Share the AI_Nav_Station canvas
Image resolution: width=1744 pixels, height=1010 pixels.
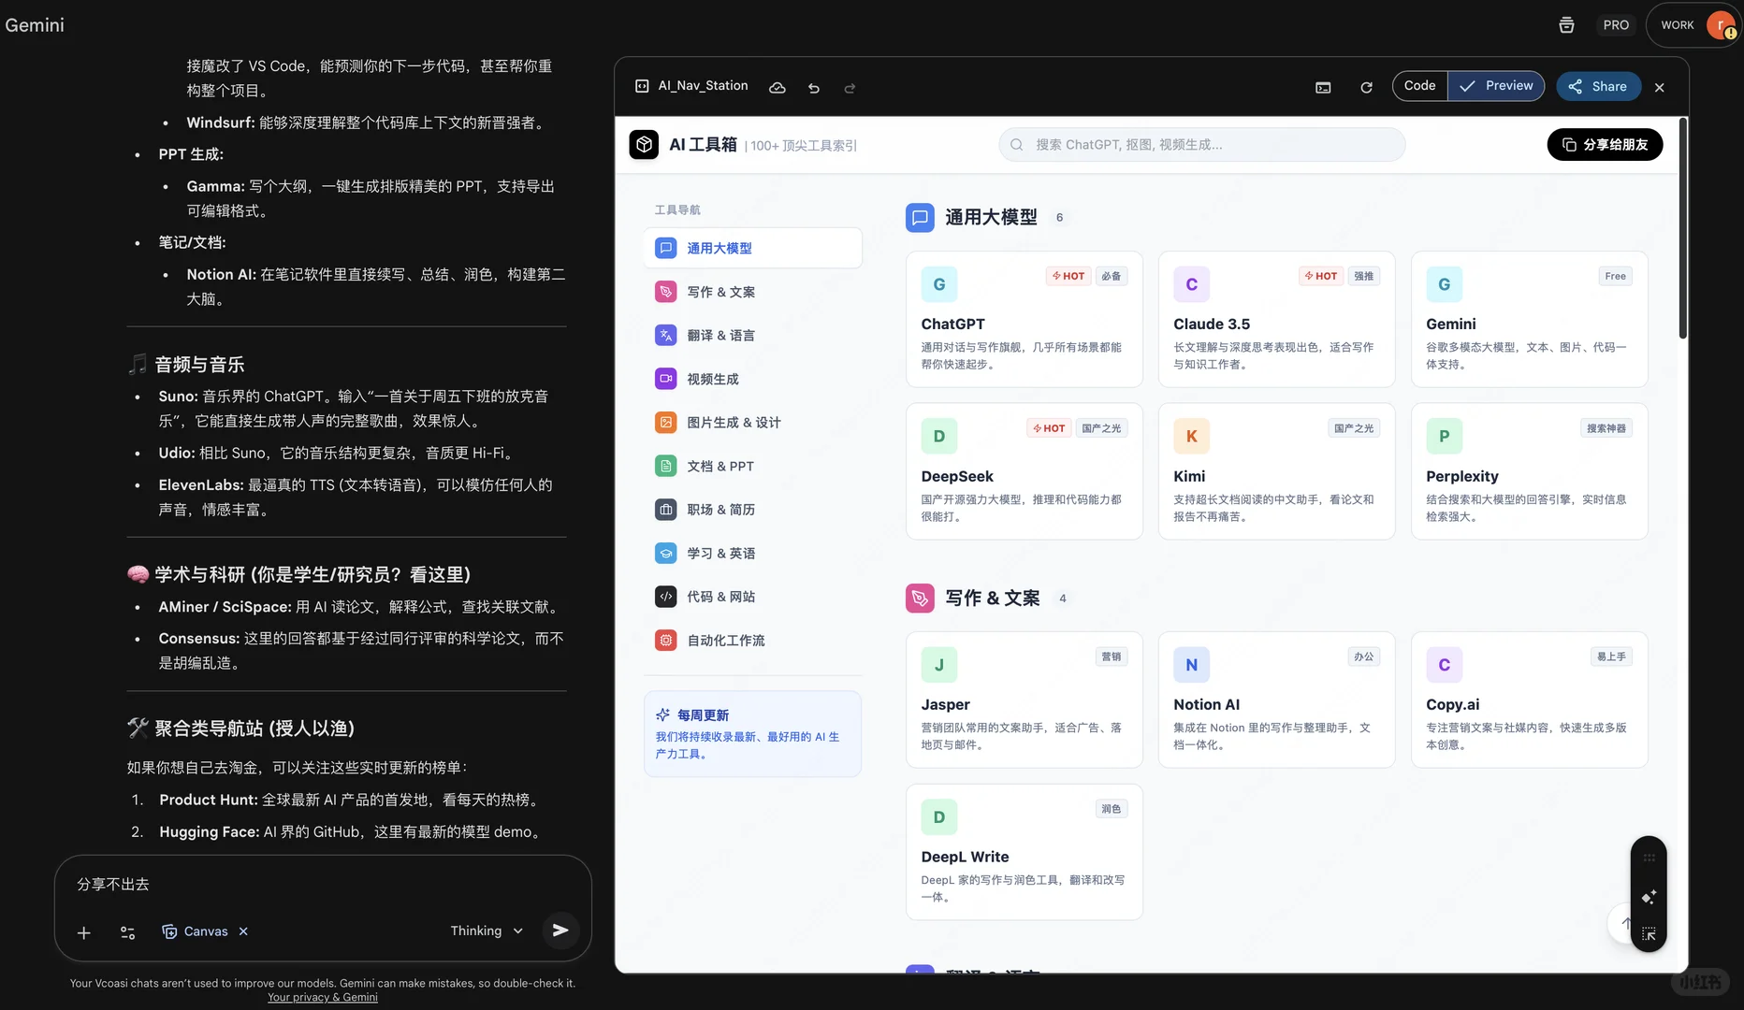click(x=1598, y=86)
